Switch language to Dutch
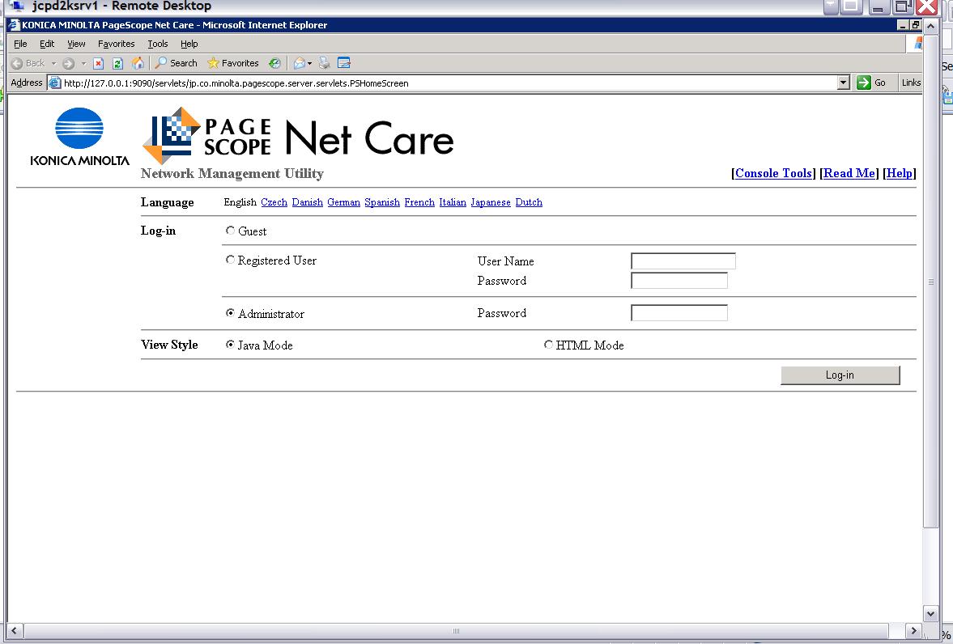This screenshot has width=953, height=644. click(x=529, y=202)
